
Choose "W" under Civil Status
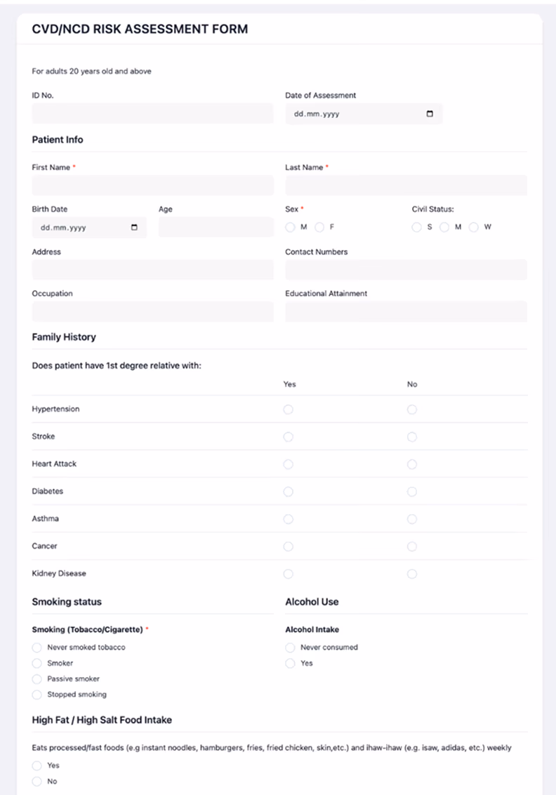tap(474, 227)
